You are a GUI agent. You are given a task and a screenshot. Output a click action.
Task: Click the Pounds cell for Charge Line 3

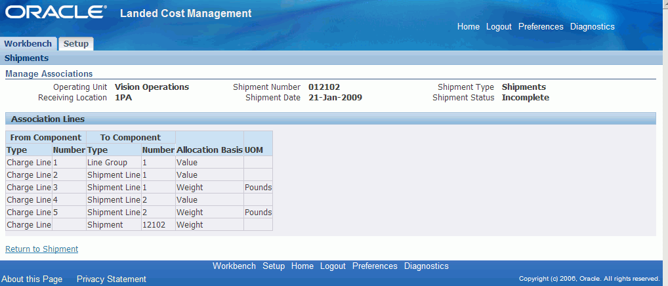coord(258,187)
